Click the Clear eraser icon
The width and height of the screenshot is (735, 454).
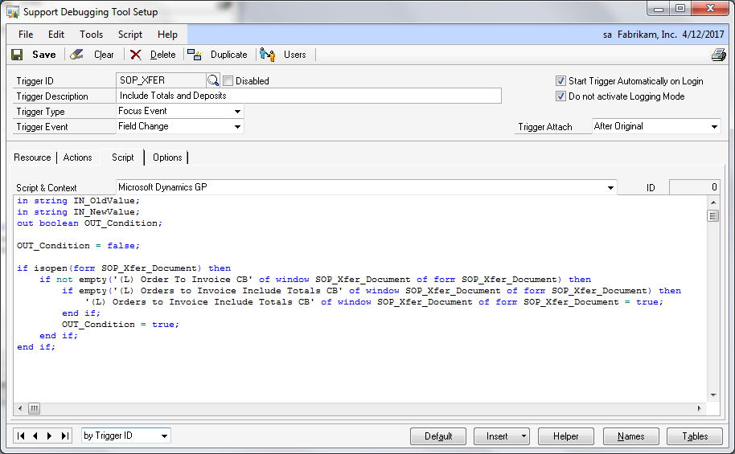(x=76, y=55)
